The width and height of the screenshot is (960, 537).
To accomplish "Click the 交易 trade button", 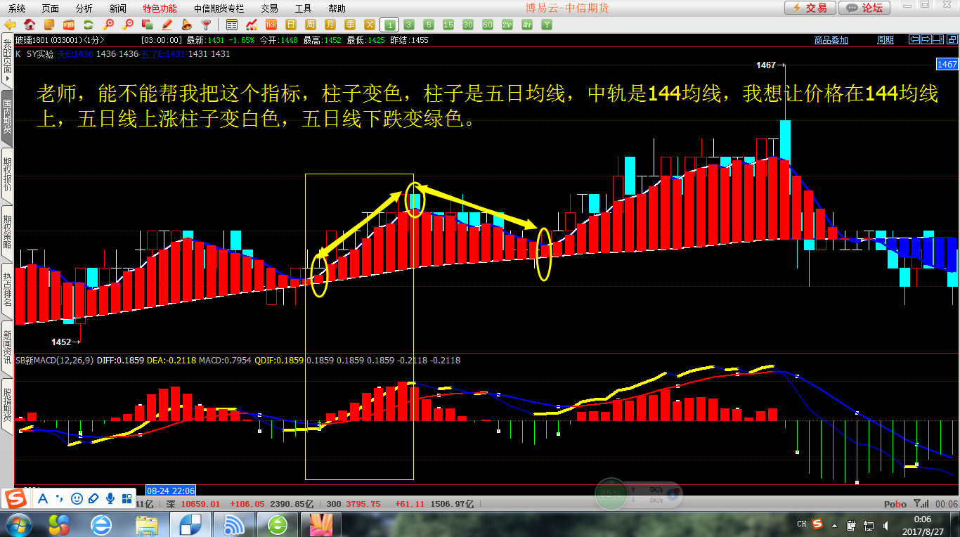I will pos(810,8).
